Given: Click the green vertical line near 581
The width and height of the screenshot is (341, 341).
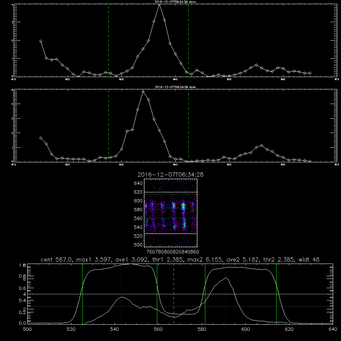Looking at the screenshot, I should point(205,294).
